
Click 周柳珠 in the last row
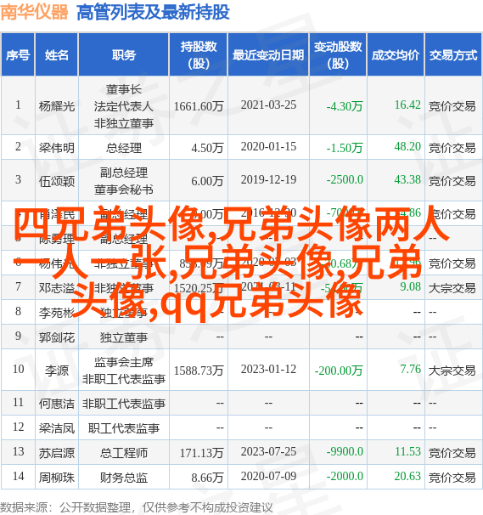point(57,478)
